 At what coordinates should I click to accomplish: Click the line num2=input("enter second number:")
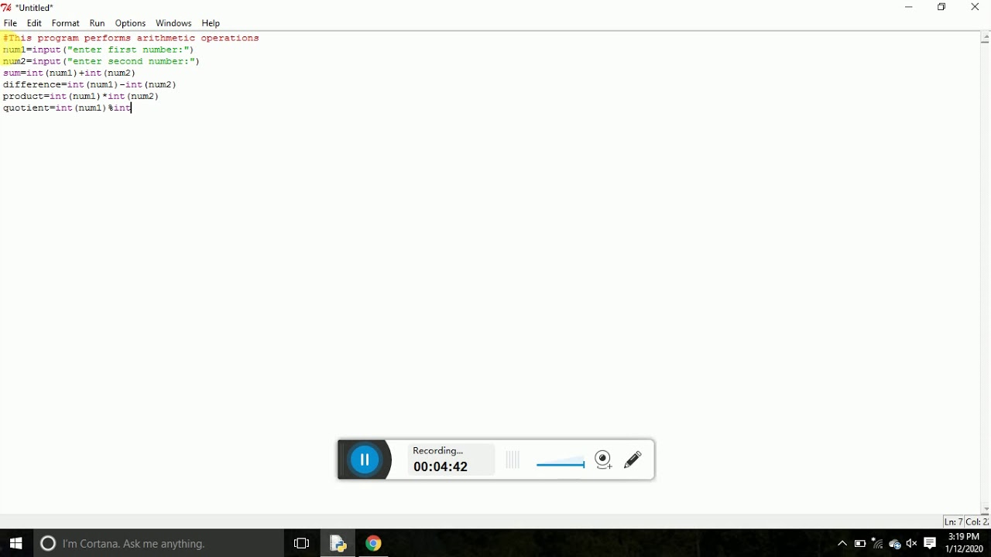tap(101, 61)
